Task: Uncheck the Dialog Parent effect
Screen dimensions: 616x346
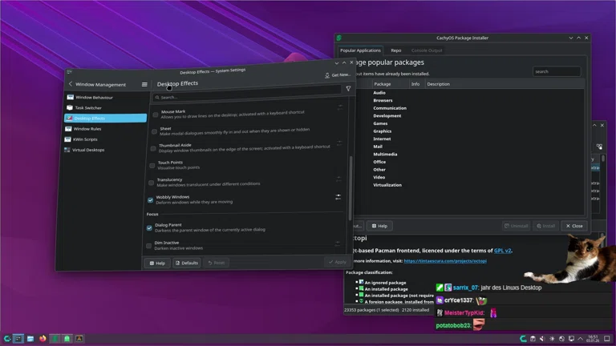Action: (x=149, y=227)
